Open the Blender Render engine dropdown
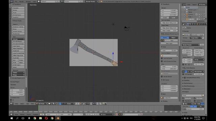This screenshot has height=121, width=216. 92,1
